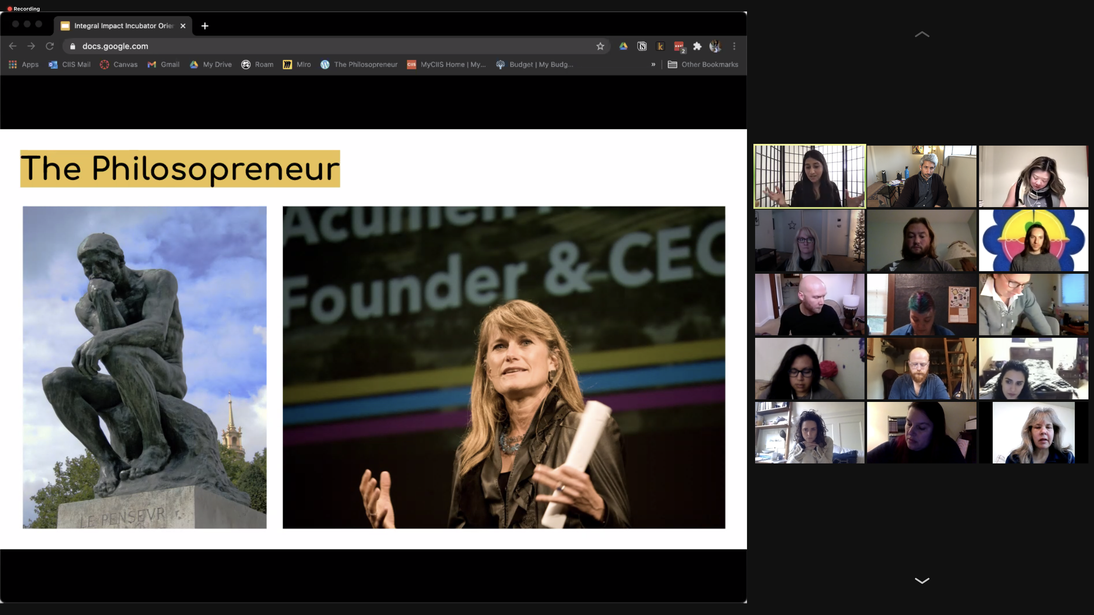Go back using the browser back arrow
This screenshot has width=1094, height=615.
click(13, 46)
